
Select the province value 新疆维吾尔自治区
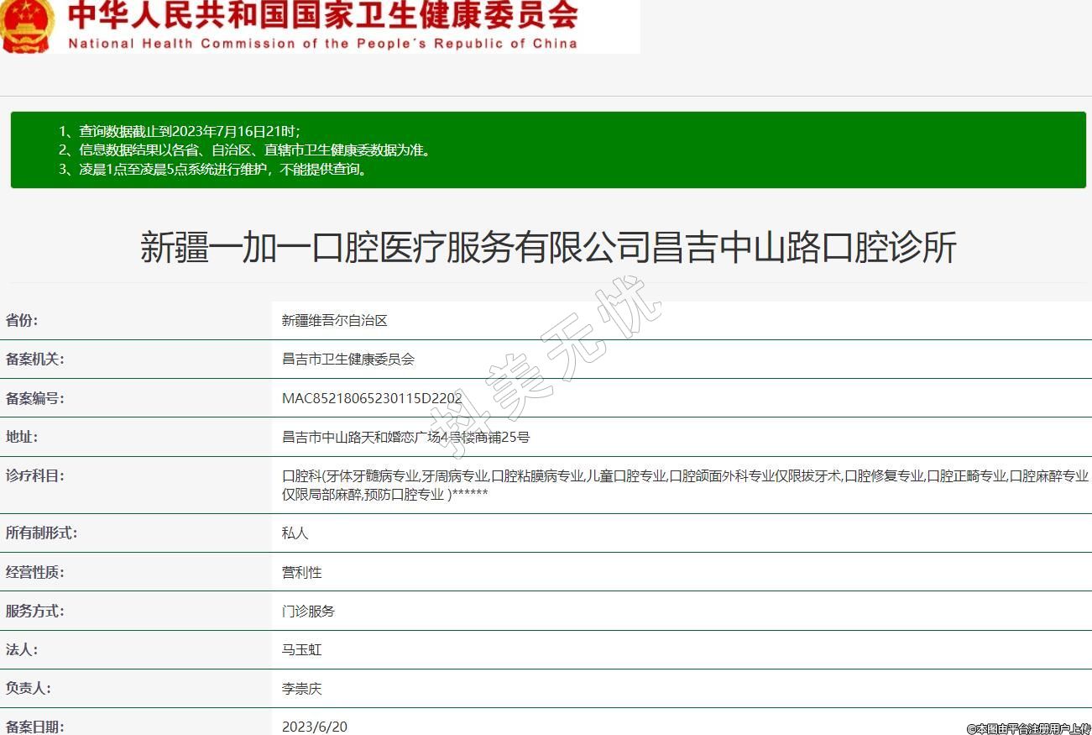click(x=334, y=321)
